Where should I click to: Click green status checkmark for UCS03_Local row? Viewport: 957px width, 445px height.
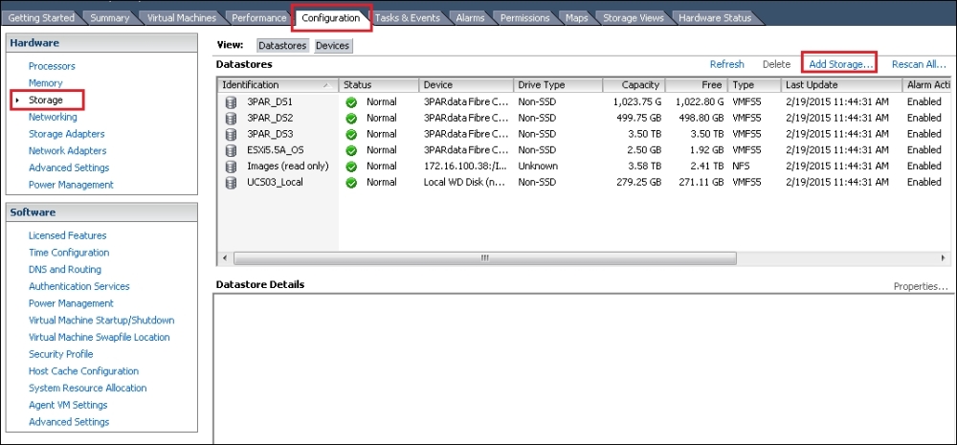coord(351,183)
